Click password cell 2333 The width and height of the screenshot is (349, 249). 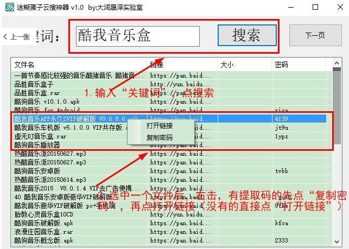(281, 240)
